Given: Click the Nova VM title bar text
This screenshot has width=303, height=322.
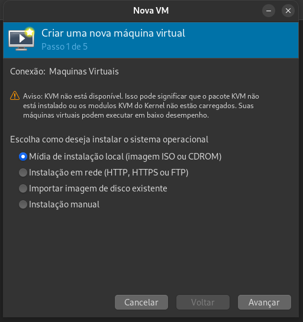Looking at the screenshot, I should click(x=151, y=11).
